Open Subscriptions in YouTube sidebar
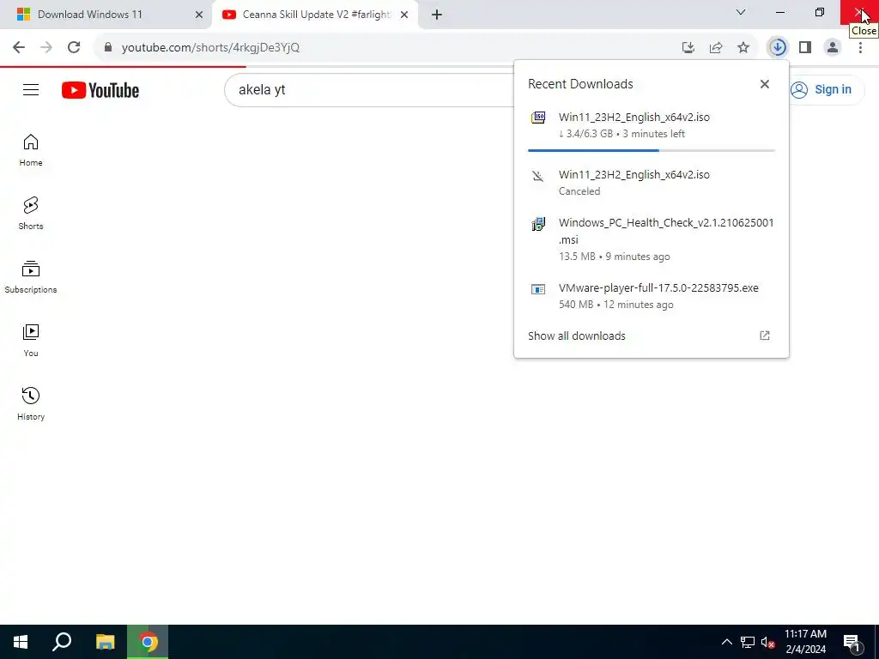This screenshot has width=879, height=659. [x=31, y=277]
